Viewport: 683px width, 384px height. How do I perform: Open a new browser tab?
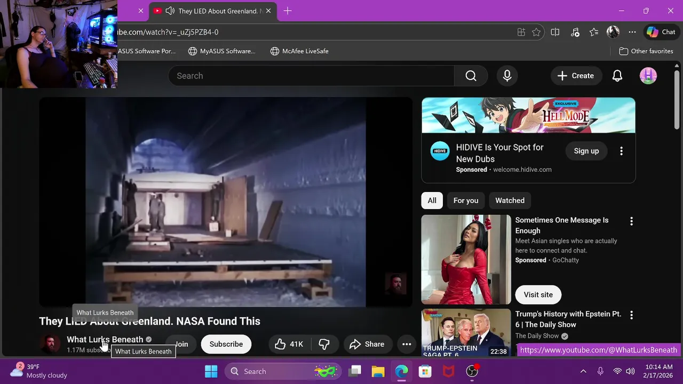(x=288, y=11)
